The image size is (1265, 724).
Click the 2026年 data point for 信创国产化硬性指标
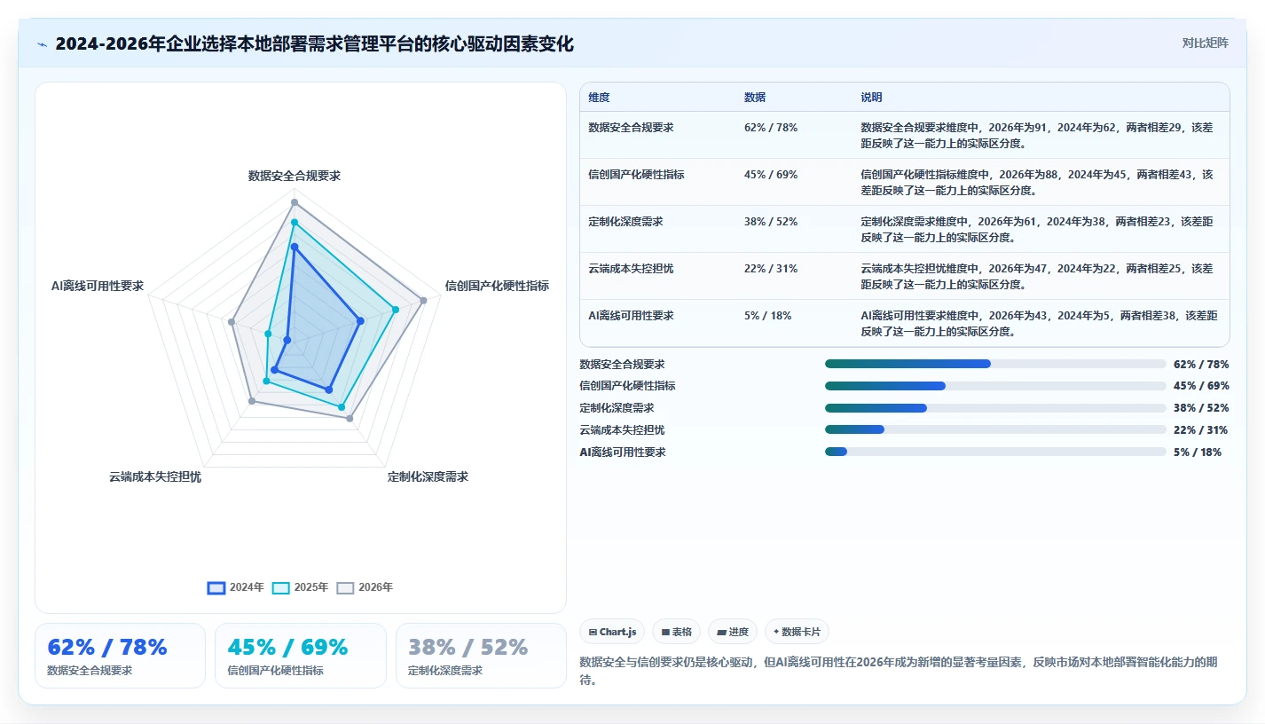[x=423, y=301]
